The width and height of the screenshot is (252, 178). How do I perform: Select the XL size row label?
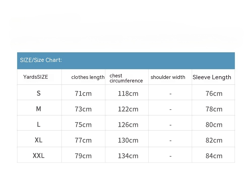(39, 140)
